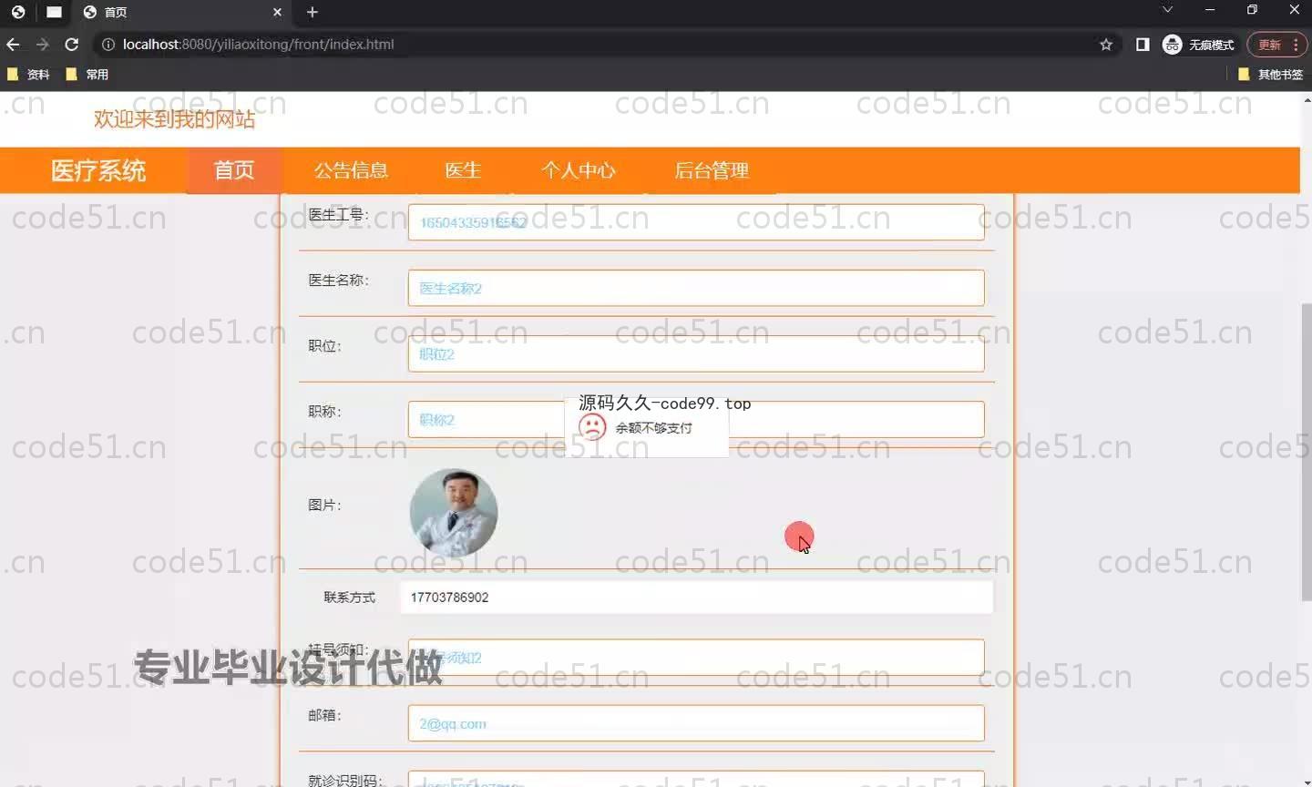Click the 挂号须知 input field
Screen dimensions: 1312x787
pyautogui.click(x=696, y=658)
